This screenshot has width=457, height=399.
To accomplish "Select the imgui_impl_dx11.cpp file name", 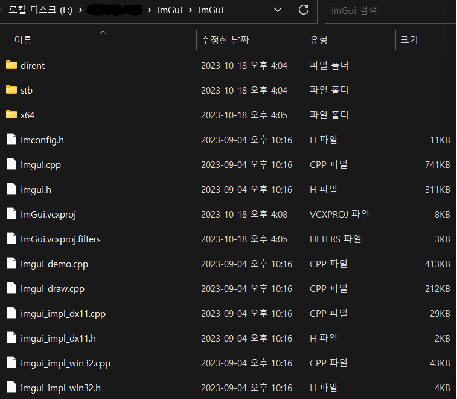I will (x=63, y=314).
